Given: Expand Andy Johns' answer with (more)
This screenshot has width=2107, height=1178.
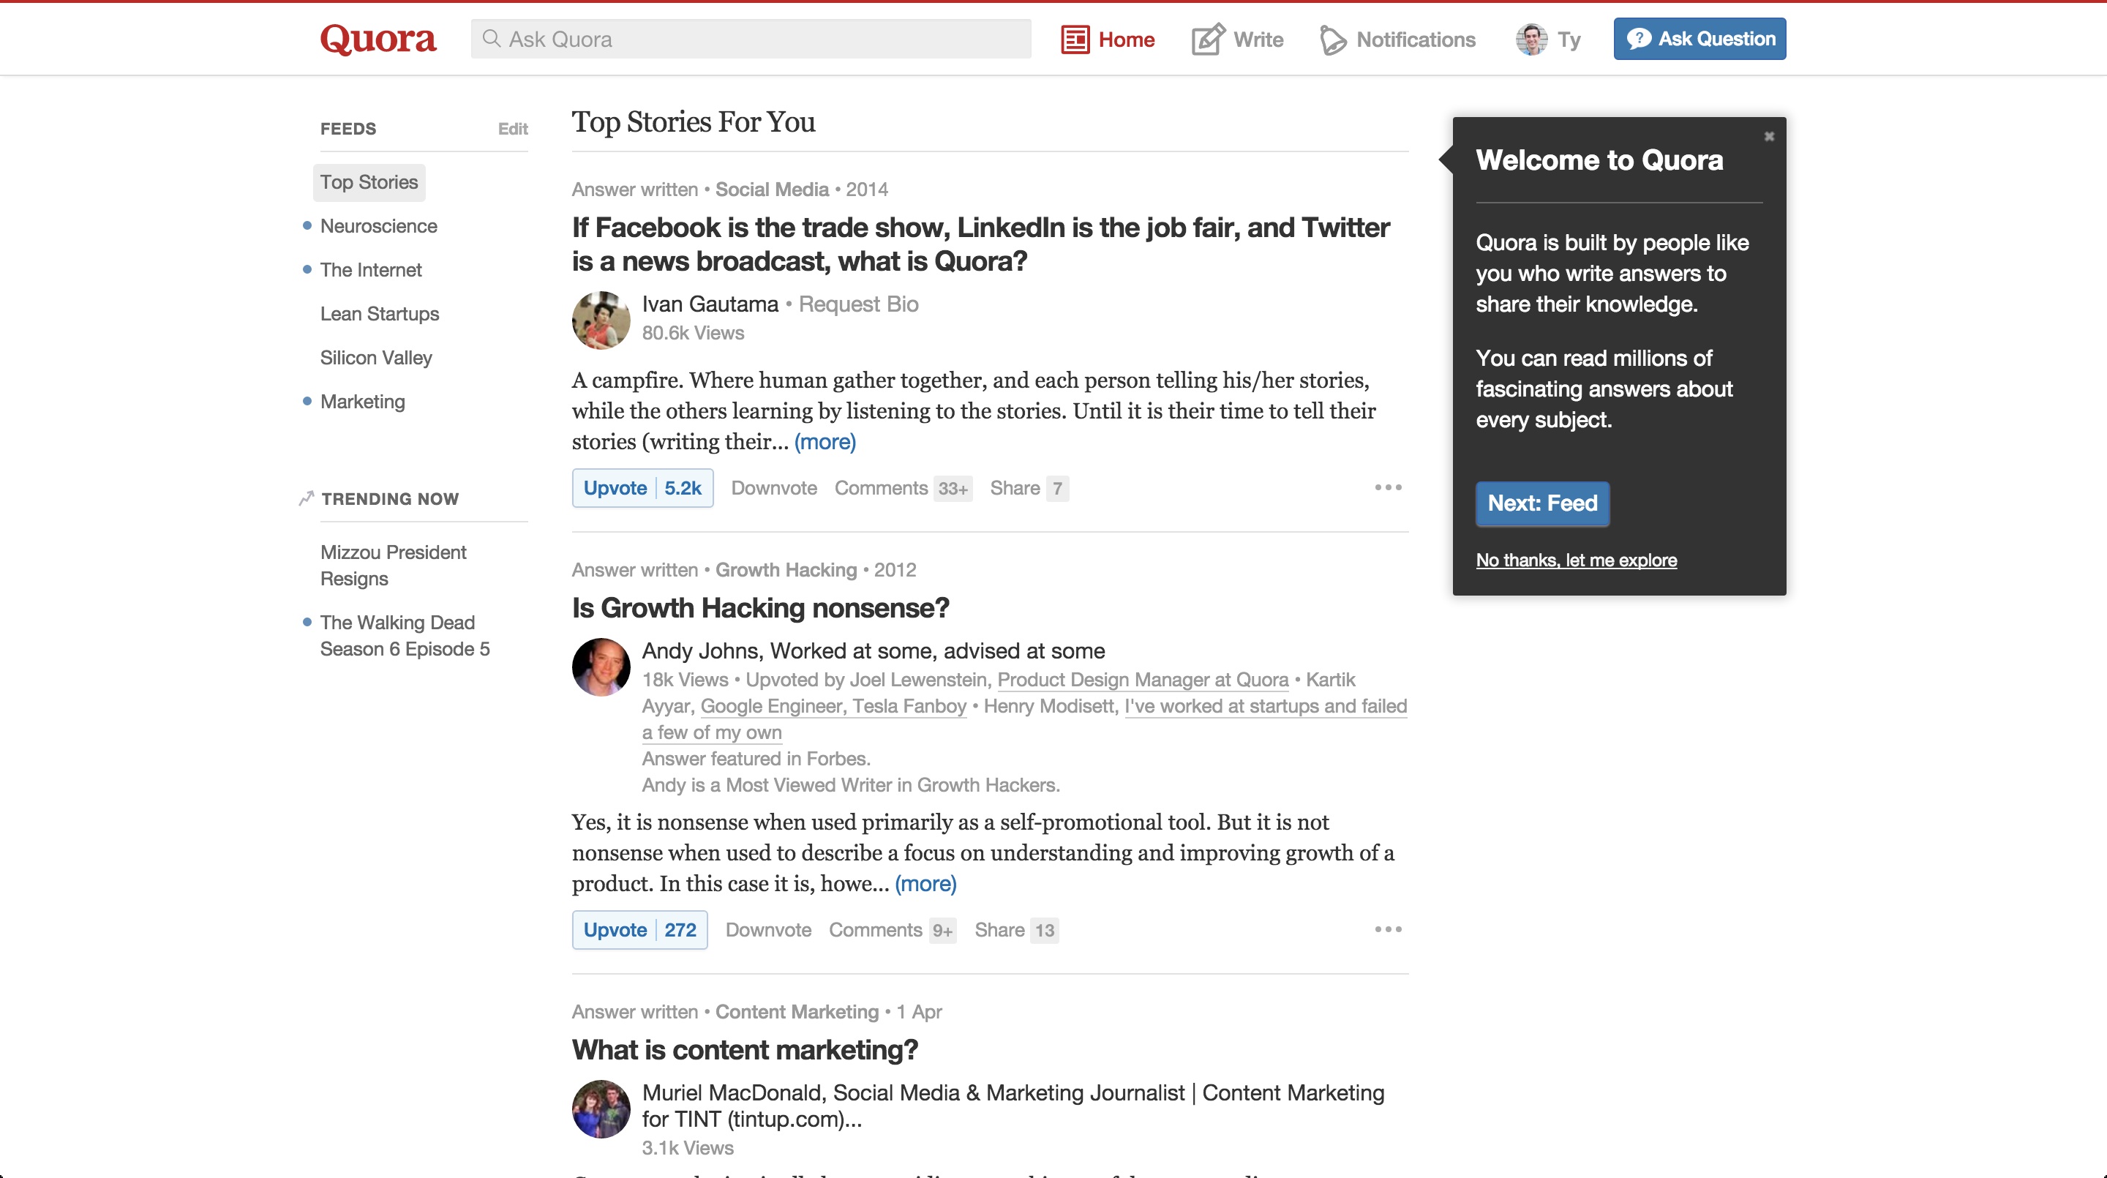Looking at the screenshot, I should (x=925, y=884).
